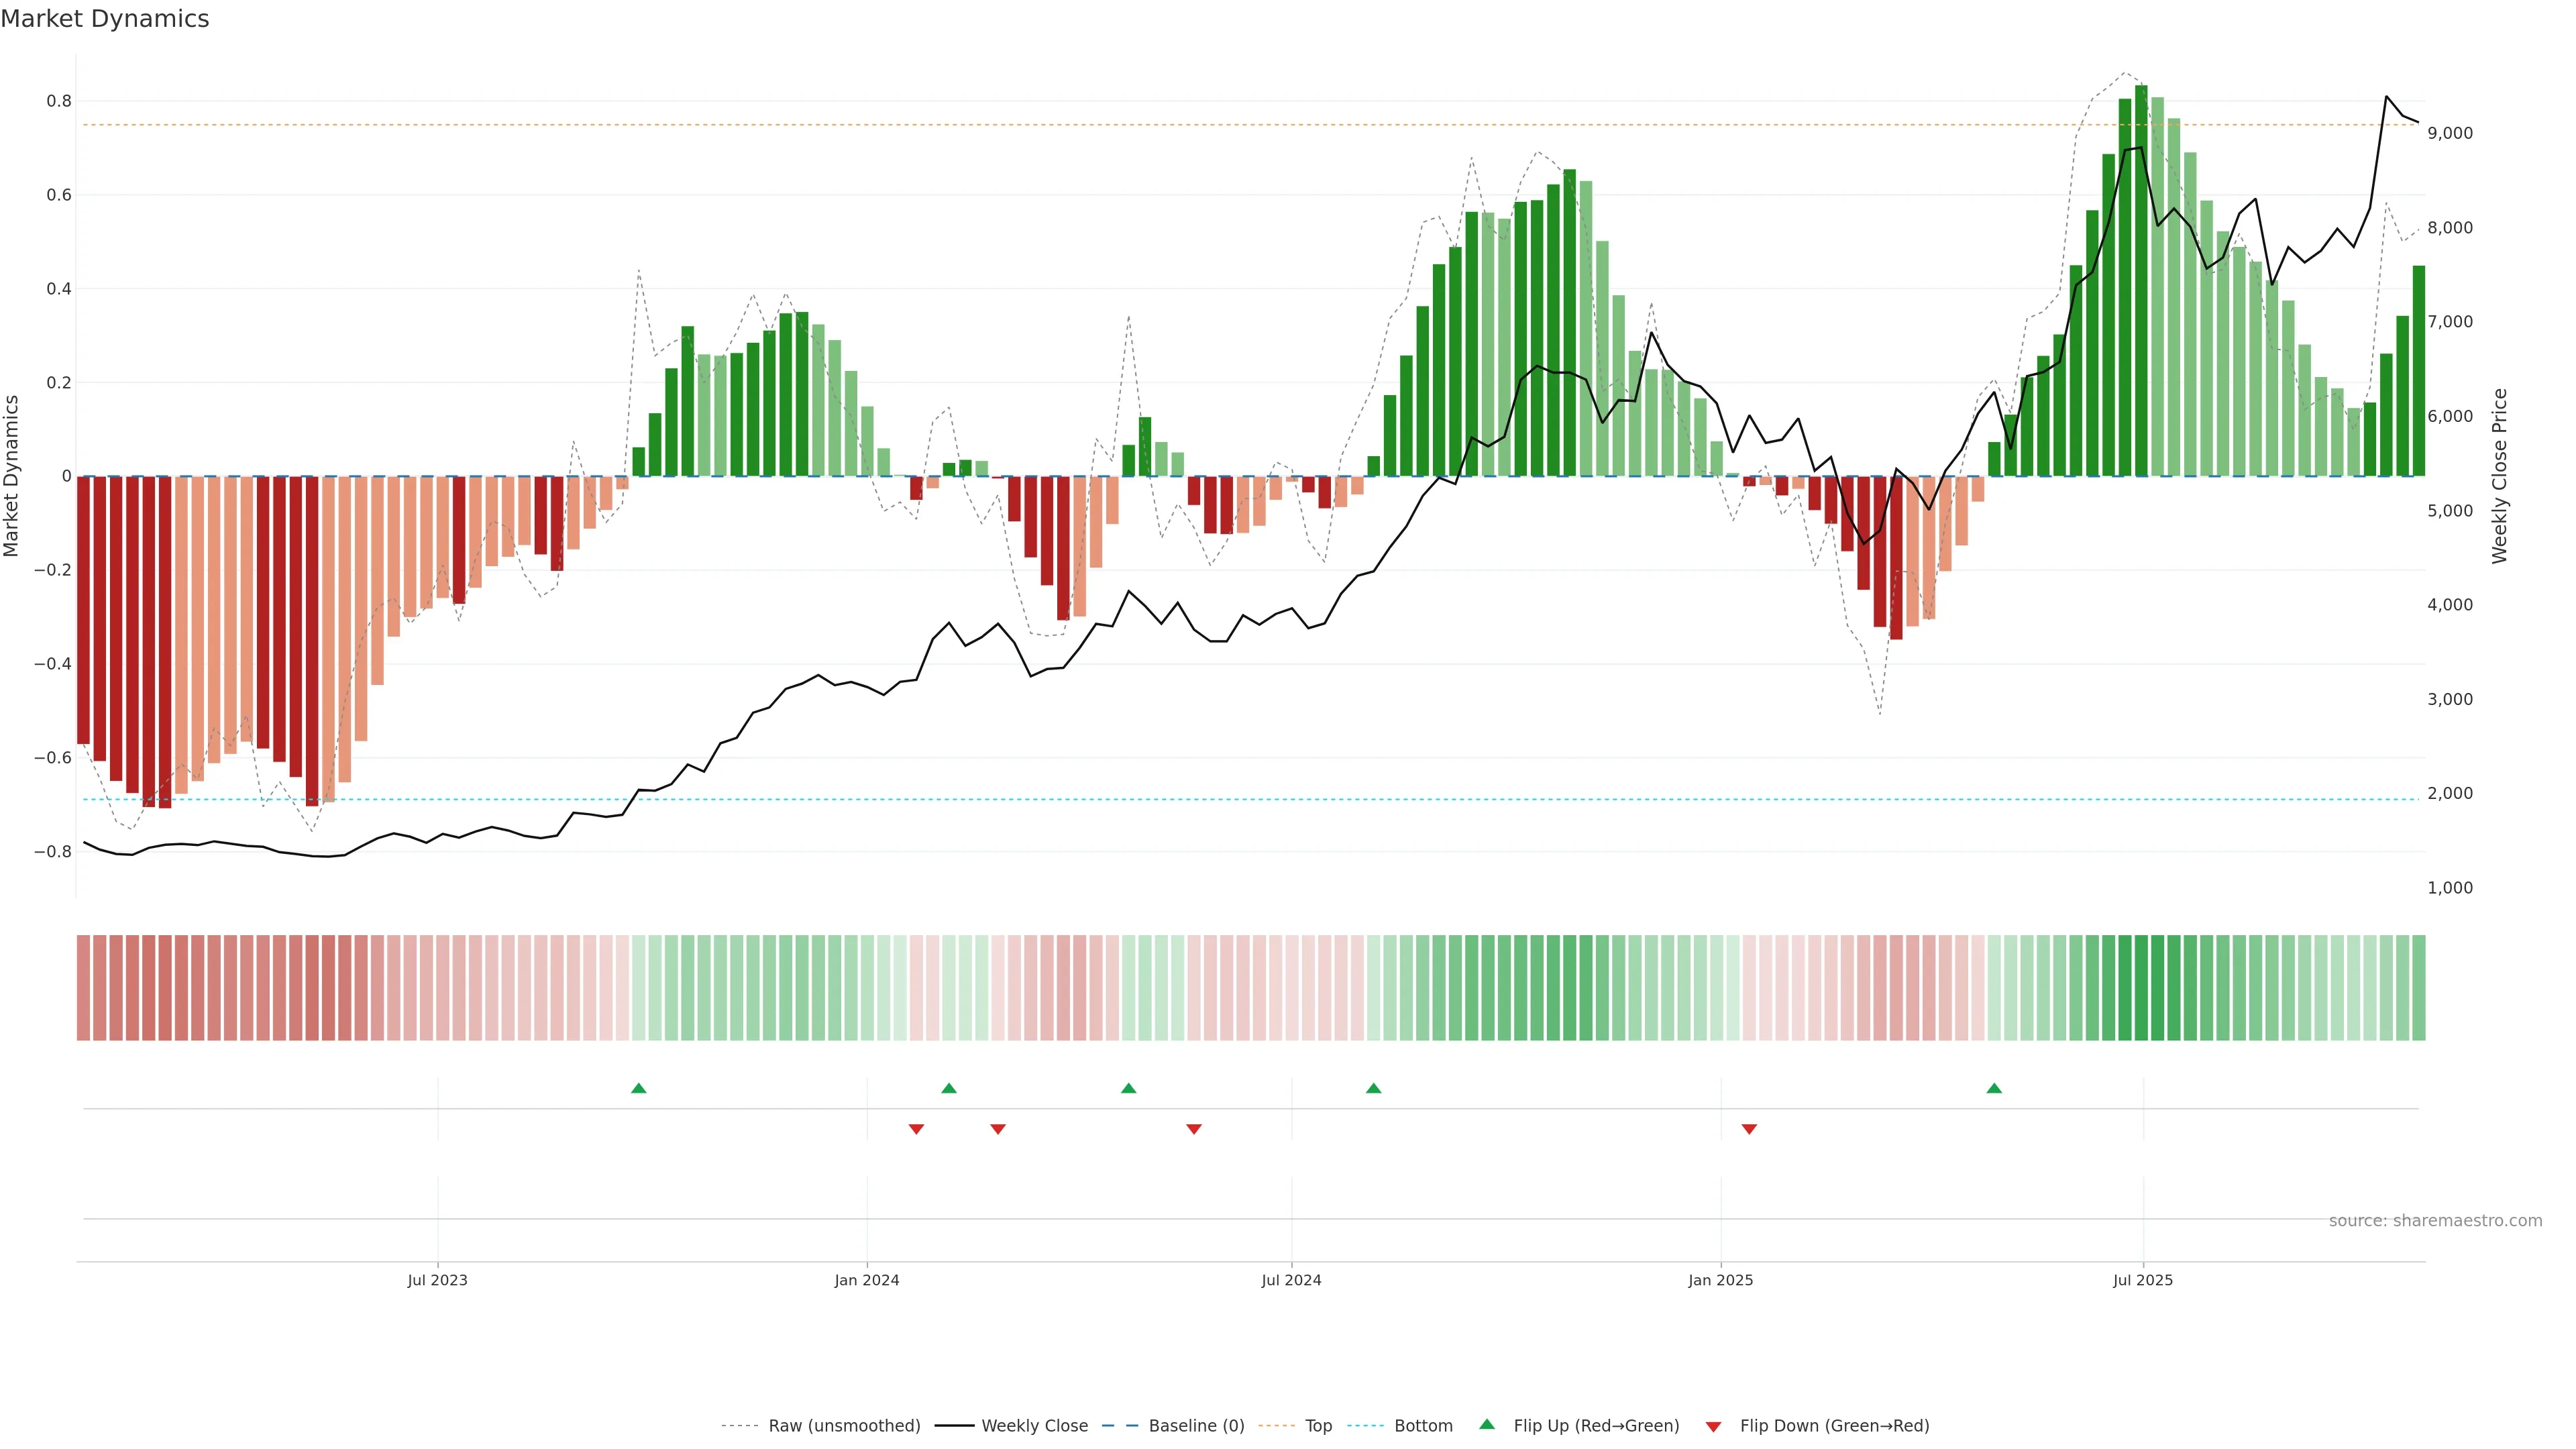
Task: Toggle the Raw (unsmoothed) legend entry
Action: (844, 1426)
